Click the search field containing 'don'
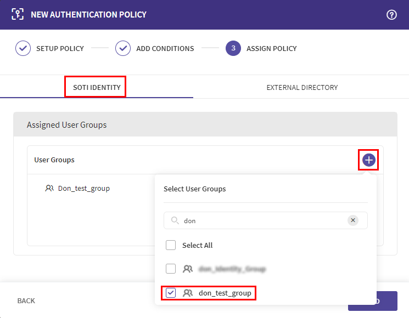 pos(264,220)
